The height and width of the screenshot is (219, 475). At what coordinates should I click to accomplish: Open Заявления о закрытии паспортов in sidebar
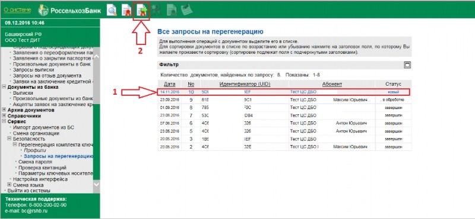point(53,58)
